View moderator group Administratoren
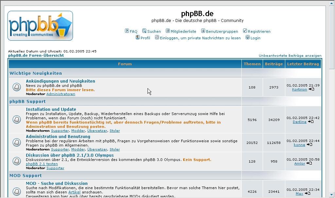The height and width of the screenshot is (198, 335). pos(61,94)
